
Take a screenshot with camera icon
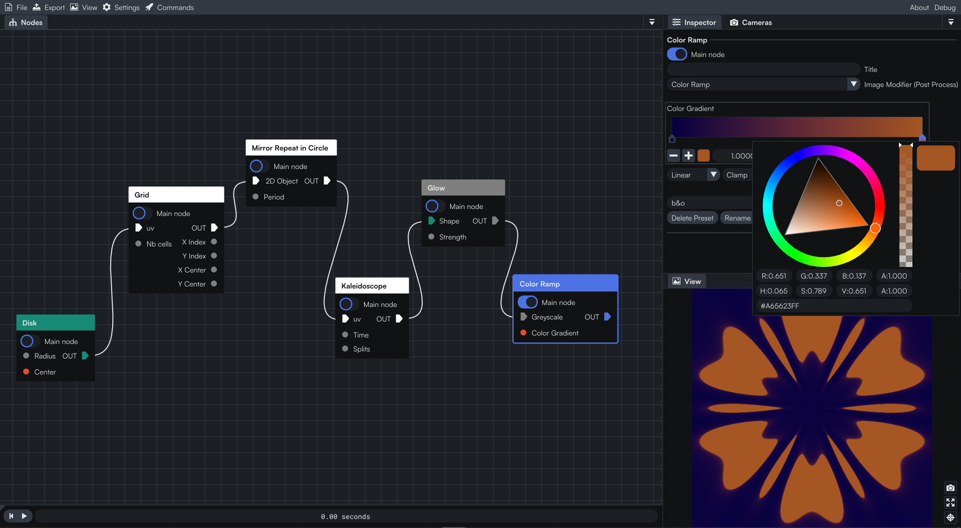[950, 487]
